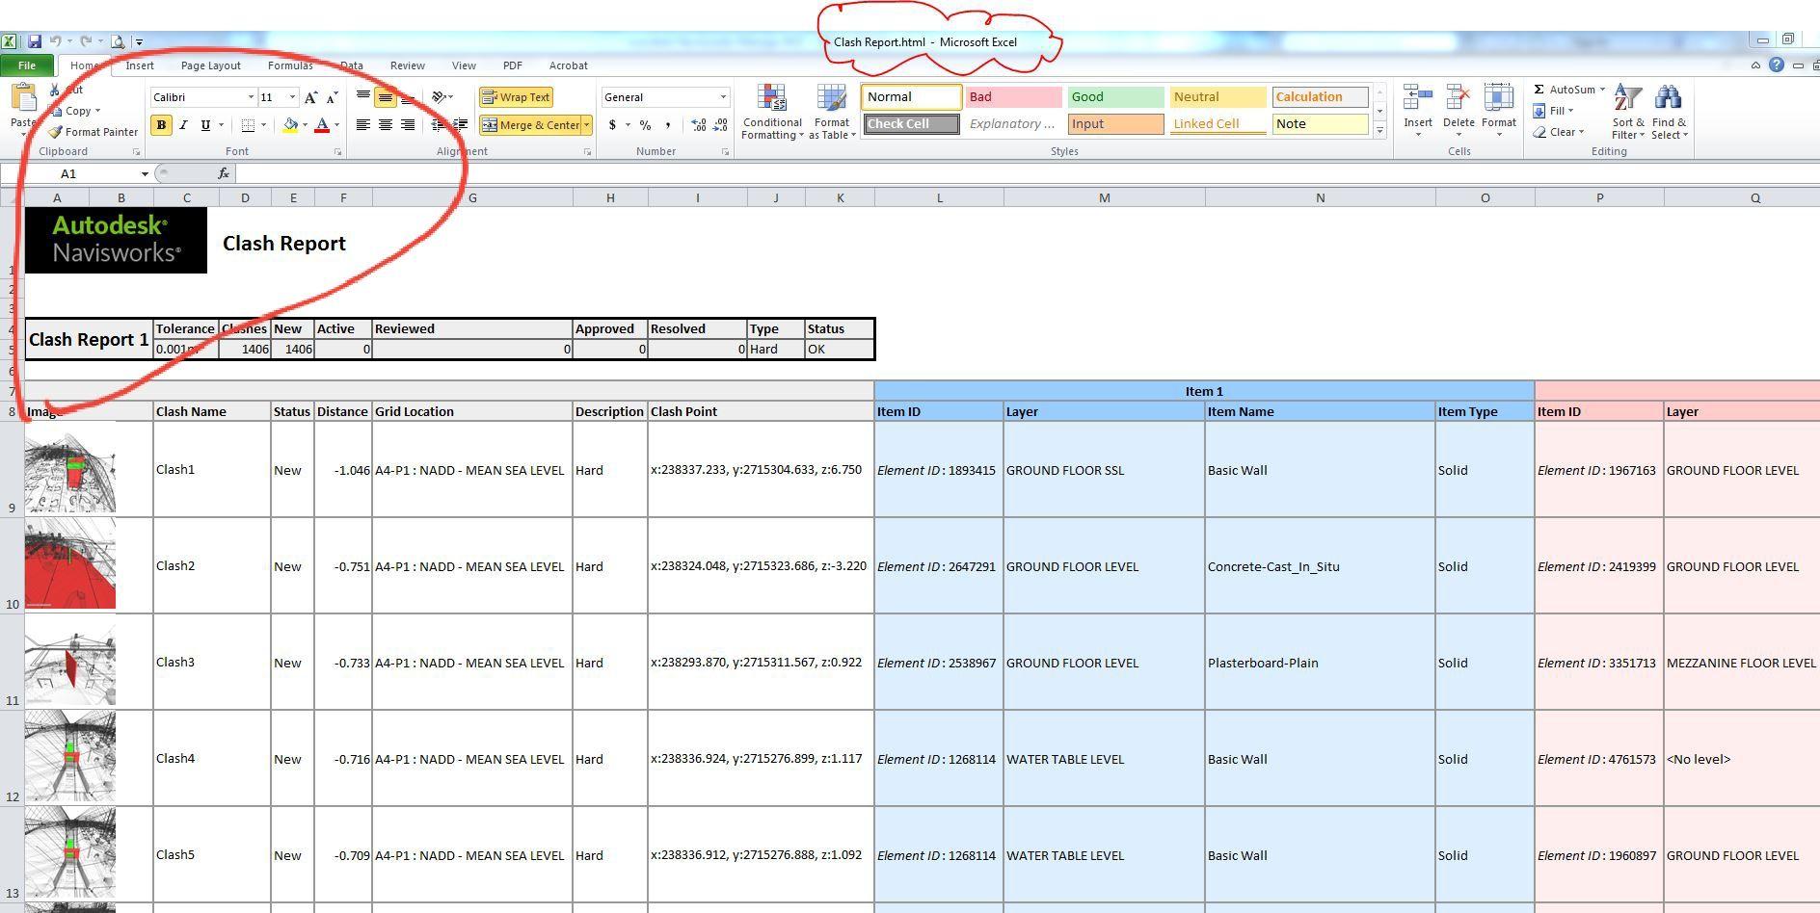Click the Insert cells icon
This screenshot has width=1820, height=913.
[x=1417, y=98]
